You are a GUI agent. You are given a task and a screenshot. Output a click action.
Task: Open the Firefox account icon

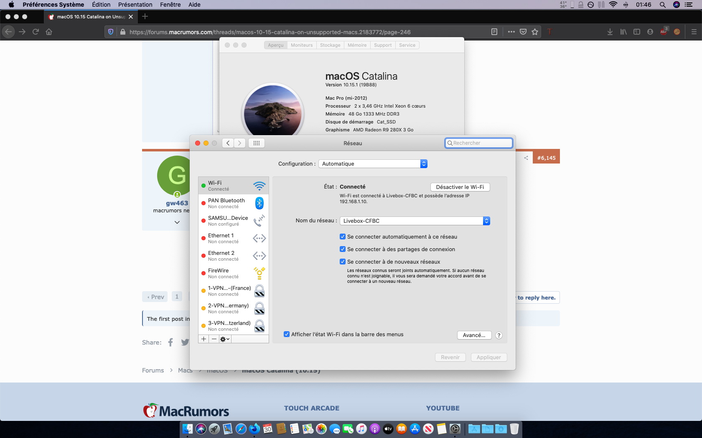click(650, 32)
